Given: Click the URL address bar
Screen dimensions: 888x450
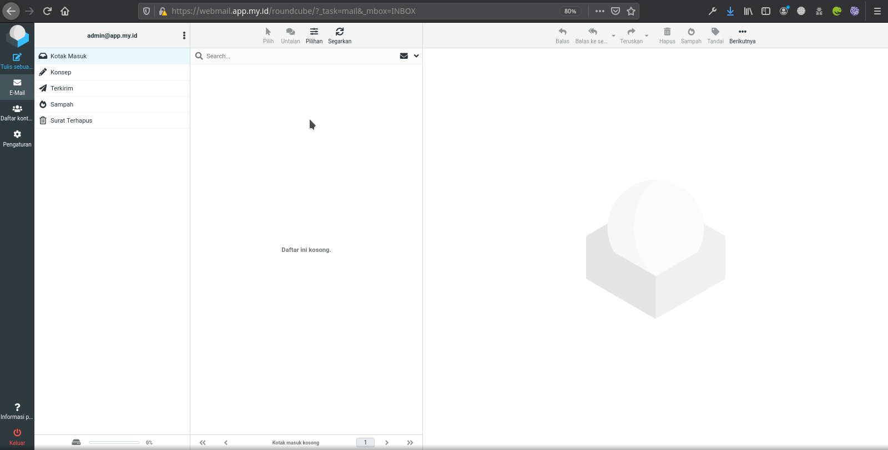Looking at the screenshot, I should point(364,11).
